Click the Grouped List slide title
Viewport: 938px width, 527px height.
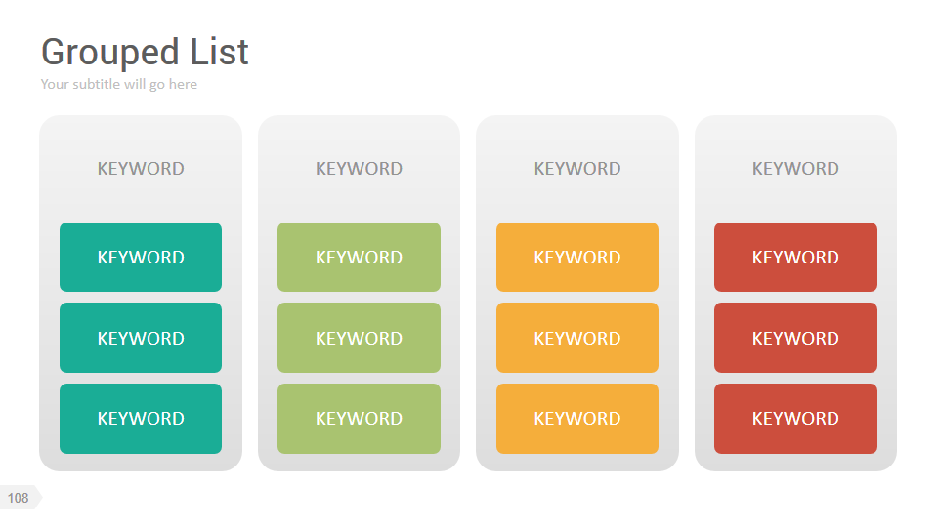(x=145, y=52)
